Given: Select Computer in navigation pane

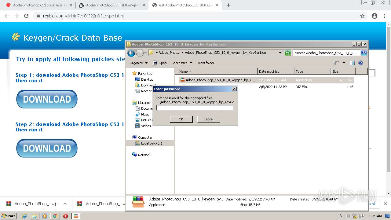Looking at the screenshot, I should pyautogui.click(x=142, y=137).
